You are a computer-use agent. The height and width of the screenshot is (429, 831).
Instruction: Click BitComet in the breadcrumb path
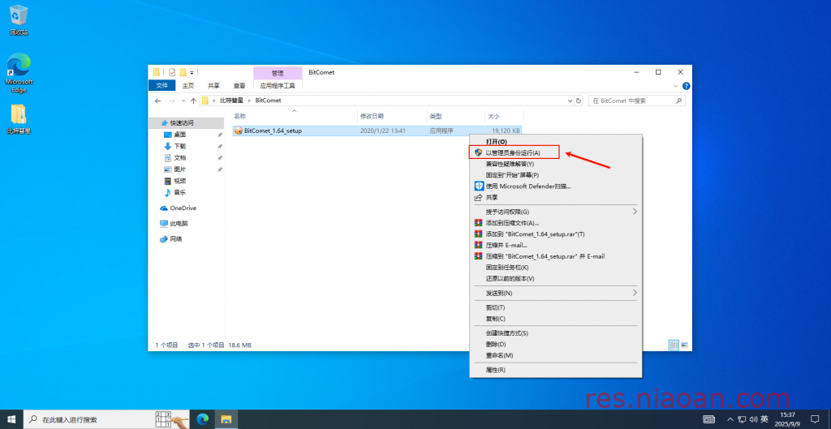(268, 100)
